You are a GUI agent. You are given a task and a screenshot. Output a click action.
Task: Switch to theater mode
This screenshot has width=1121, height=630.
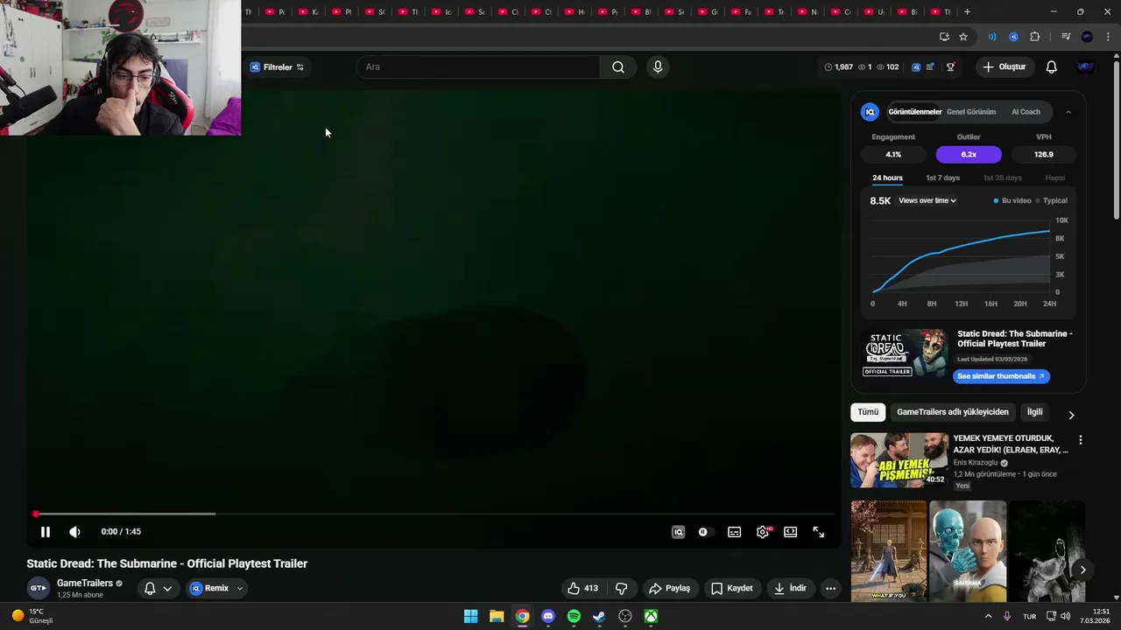pos(790,532)
